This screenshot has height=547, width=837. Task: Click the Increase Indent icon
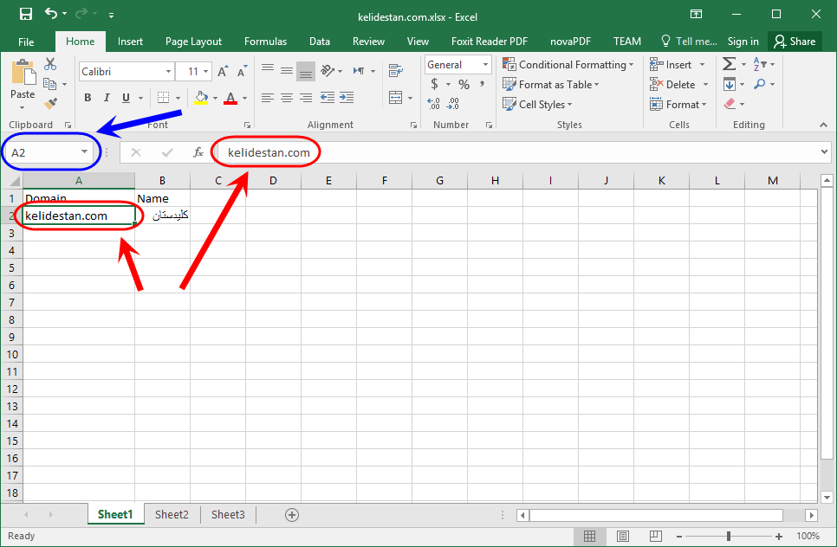pyautogui.click(x=347, y=97)
